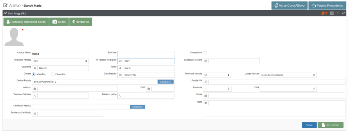Screen dimensions: 349x132
Task: Click phone icon in Telefono Cellulare field
Action: tap(35, 96)
